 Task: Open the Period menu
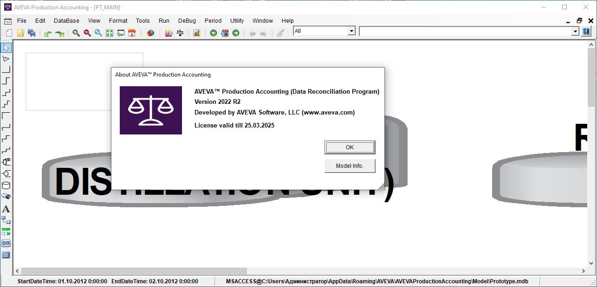213,20
